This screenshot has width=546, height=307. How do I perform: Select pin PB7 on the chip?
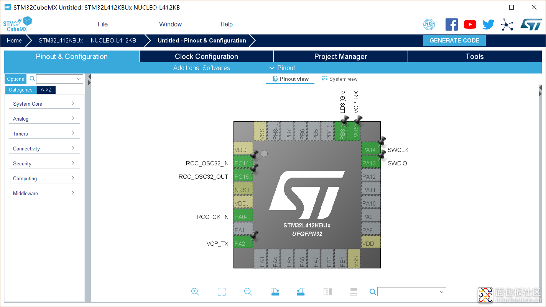point(287,131)
